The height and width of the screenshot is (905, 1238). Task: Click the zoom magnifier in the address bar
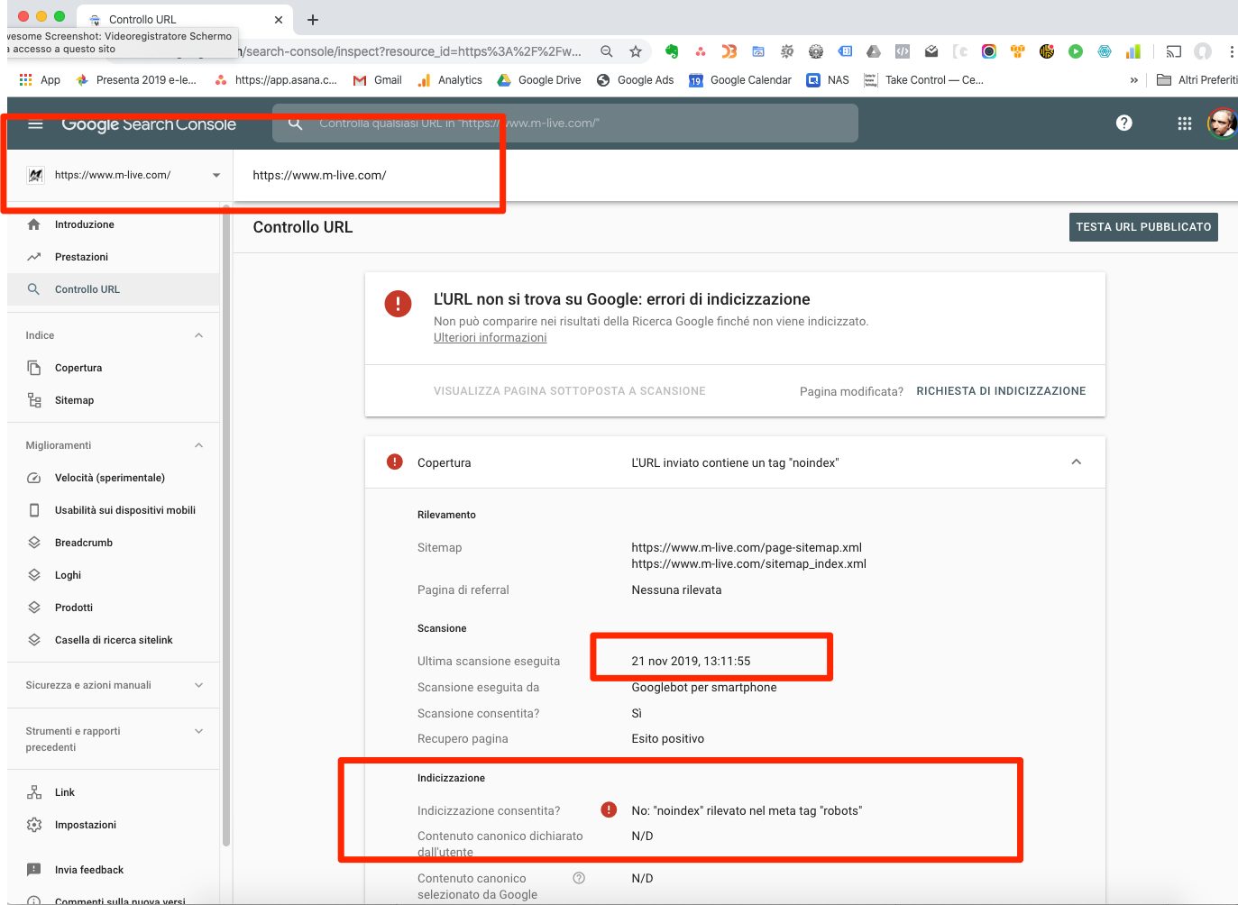coord(607,51)
